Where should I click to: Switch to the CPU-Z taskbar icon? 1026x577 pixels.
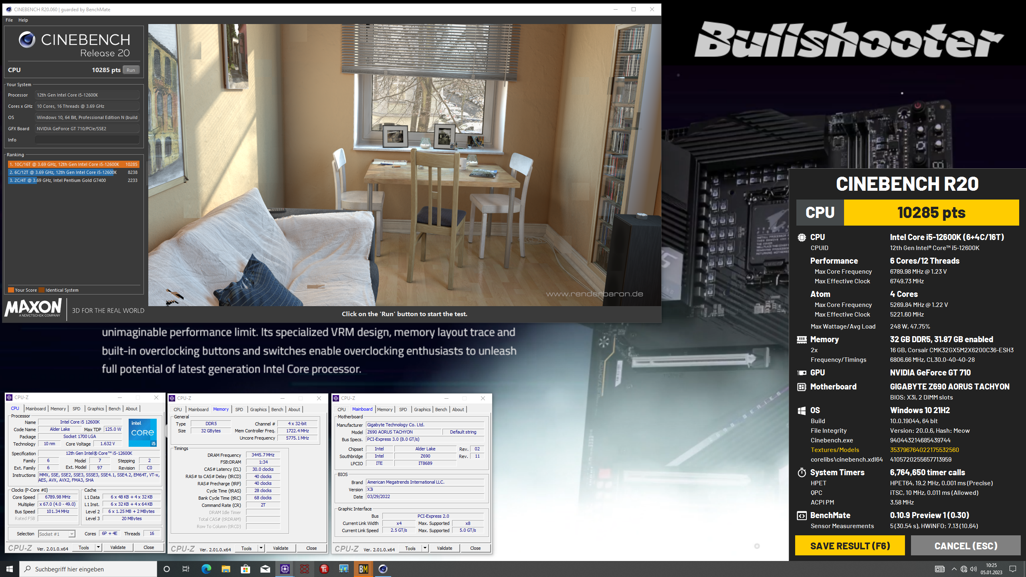pyautogui.click(x=285, y=569)
